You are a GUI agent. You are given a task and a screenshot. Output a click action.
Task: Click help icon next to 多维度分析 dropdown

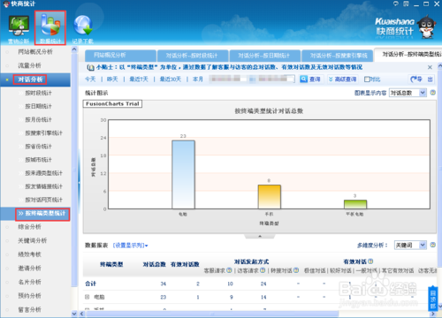click(432, 245)
